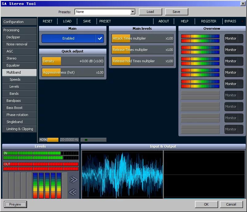The image size is (247, 212).
Task: Open Bands under Multiband
Action: click(x=19, y=94)
